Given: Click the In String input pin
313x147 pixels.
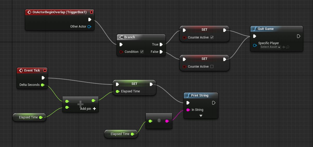Looking at the screenshot, I should 188,110.
